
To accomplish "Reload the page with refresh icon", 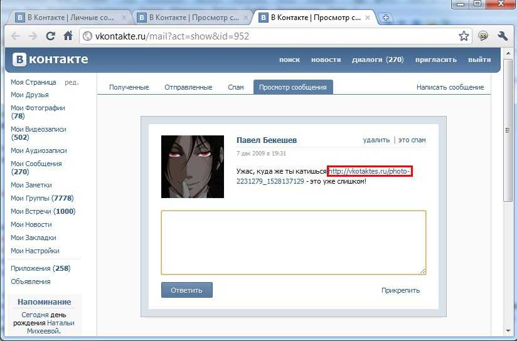I will (50, 36).
